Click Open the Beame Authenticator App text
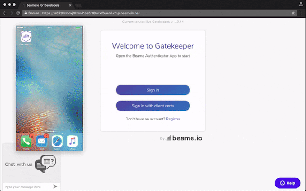306x191 pixels. pos(153,56)
